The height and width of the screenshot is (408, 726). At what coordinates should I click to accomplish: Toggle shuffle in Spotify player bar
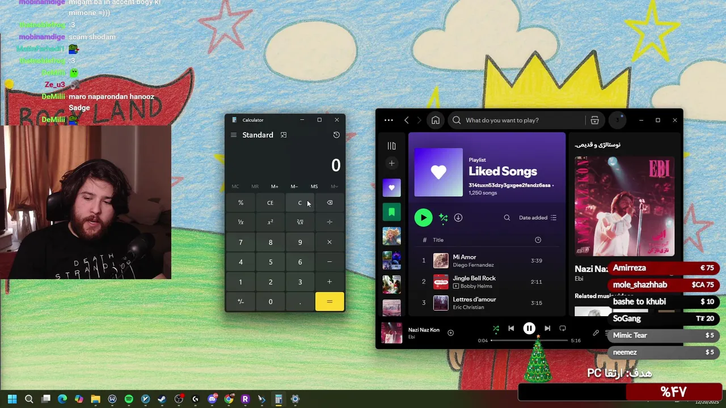coord(496,328)
